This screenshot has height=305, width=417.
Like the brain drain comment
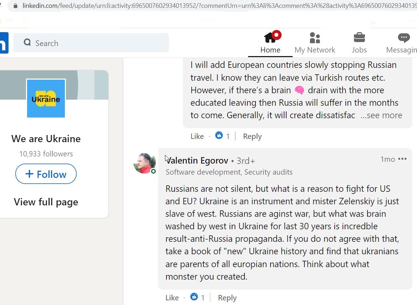tap(197, 136)
